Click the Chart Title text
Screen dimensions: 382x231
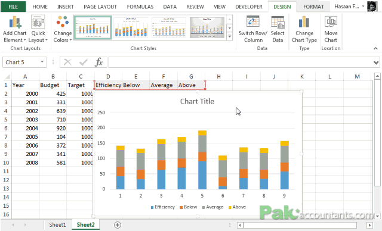[197, 101]
